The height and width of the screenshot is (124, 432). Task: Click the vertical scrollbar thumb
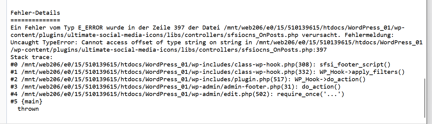[426, 98]
